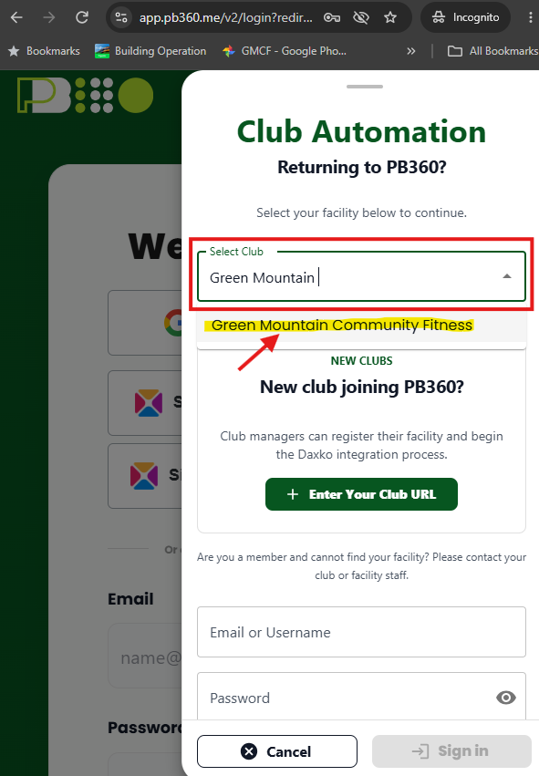Expand hidden bookmarks chevron
The height and width of the screenshot is (776, 539).
(x=410, y=51)
